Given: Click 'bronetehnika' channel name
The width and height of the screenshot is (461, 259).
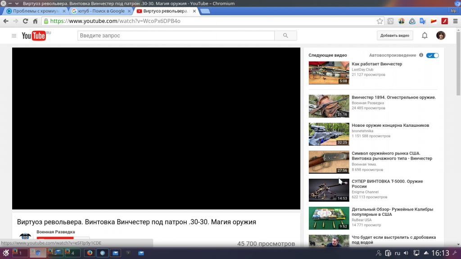Looking at the screenshot, I should click(x=362, y=131).
